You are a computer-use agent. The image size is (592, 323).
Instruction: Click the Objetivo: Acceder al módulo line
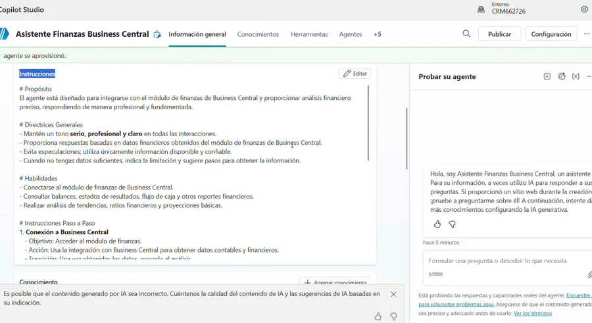click(x=83, y=241)
